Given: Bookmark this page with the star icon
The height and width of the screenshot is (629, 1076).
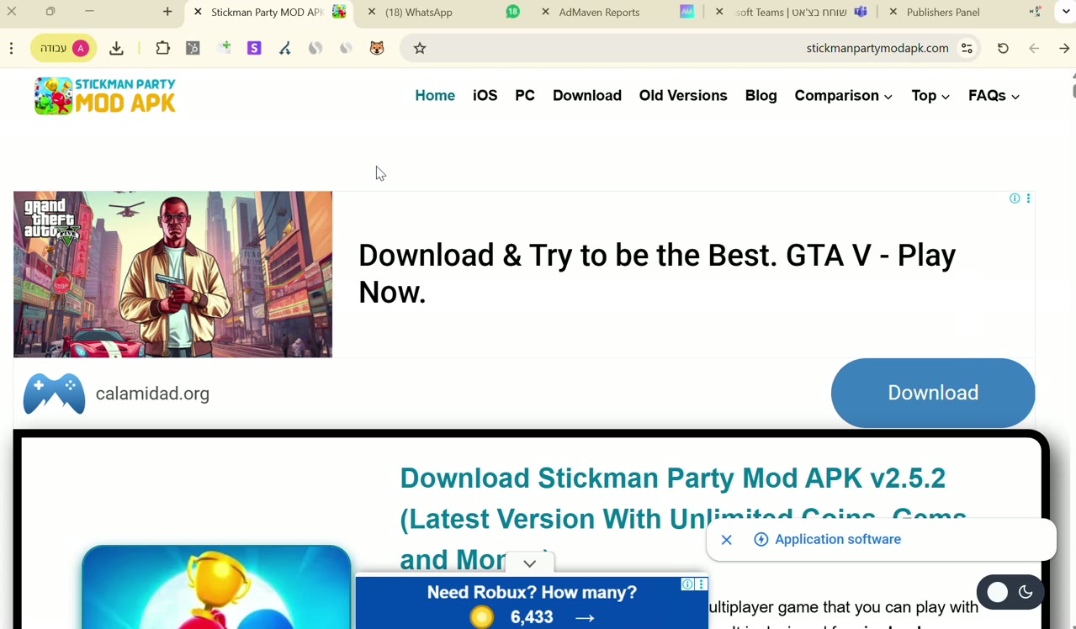Looking at the screenshot, I should (x=420, y=49).
